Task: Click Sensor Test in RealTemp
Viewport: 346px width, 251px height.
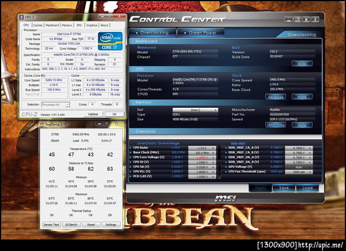Action: [x=51, y=224]
